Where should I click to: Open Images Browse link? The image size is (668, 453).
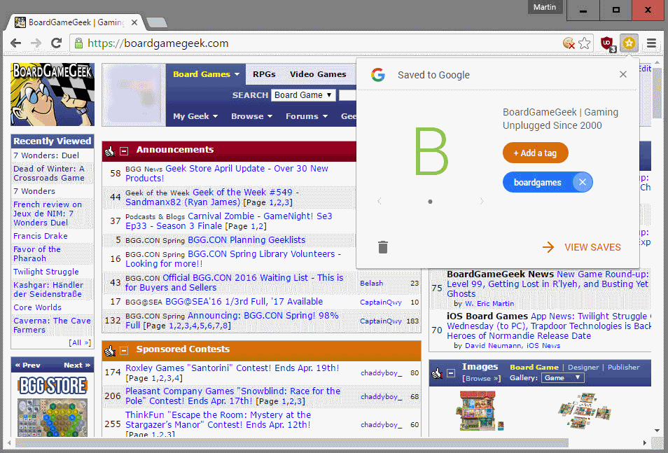[x=482, y=378]
